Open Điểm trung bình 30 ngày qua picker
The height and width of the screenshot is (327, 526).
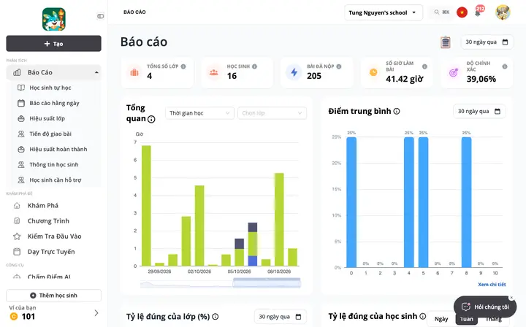(x=479, y=111)
